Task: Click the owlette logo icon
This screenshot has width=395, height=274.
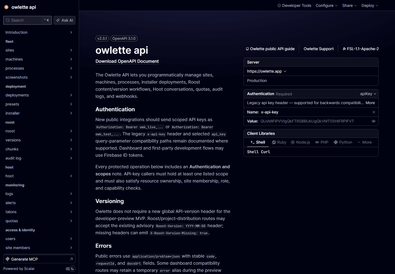Action: click(6, 7)
